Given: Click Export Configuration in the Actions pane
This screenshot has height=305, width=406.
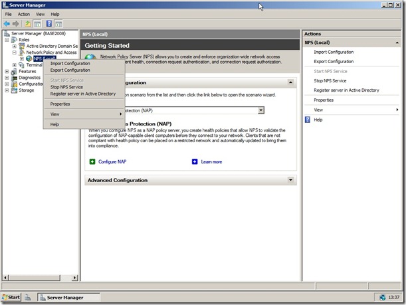Looking at the screenshot, I should click(334, 61).
